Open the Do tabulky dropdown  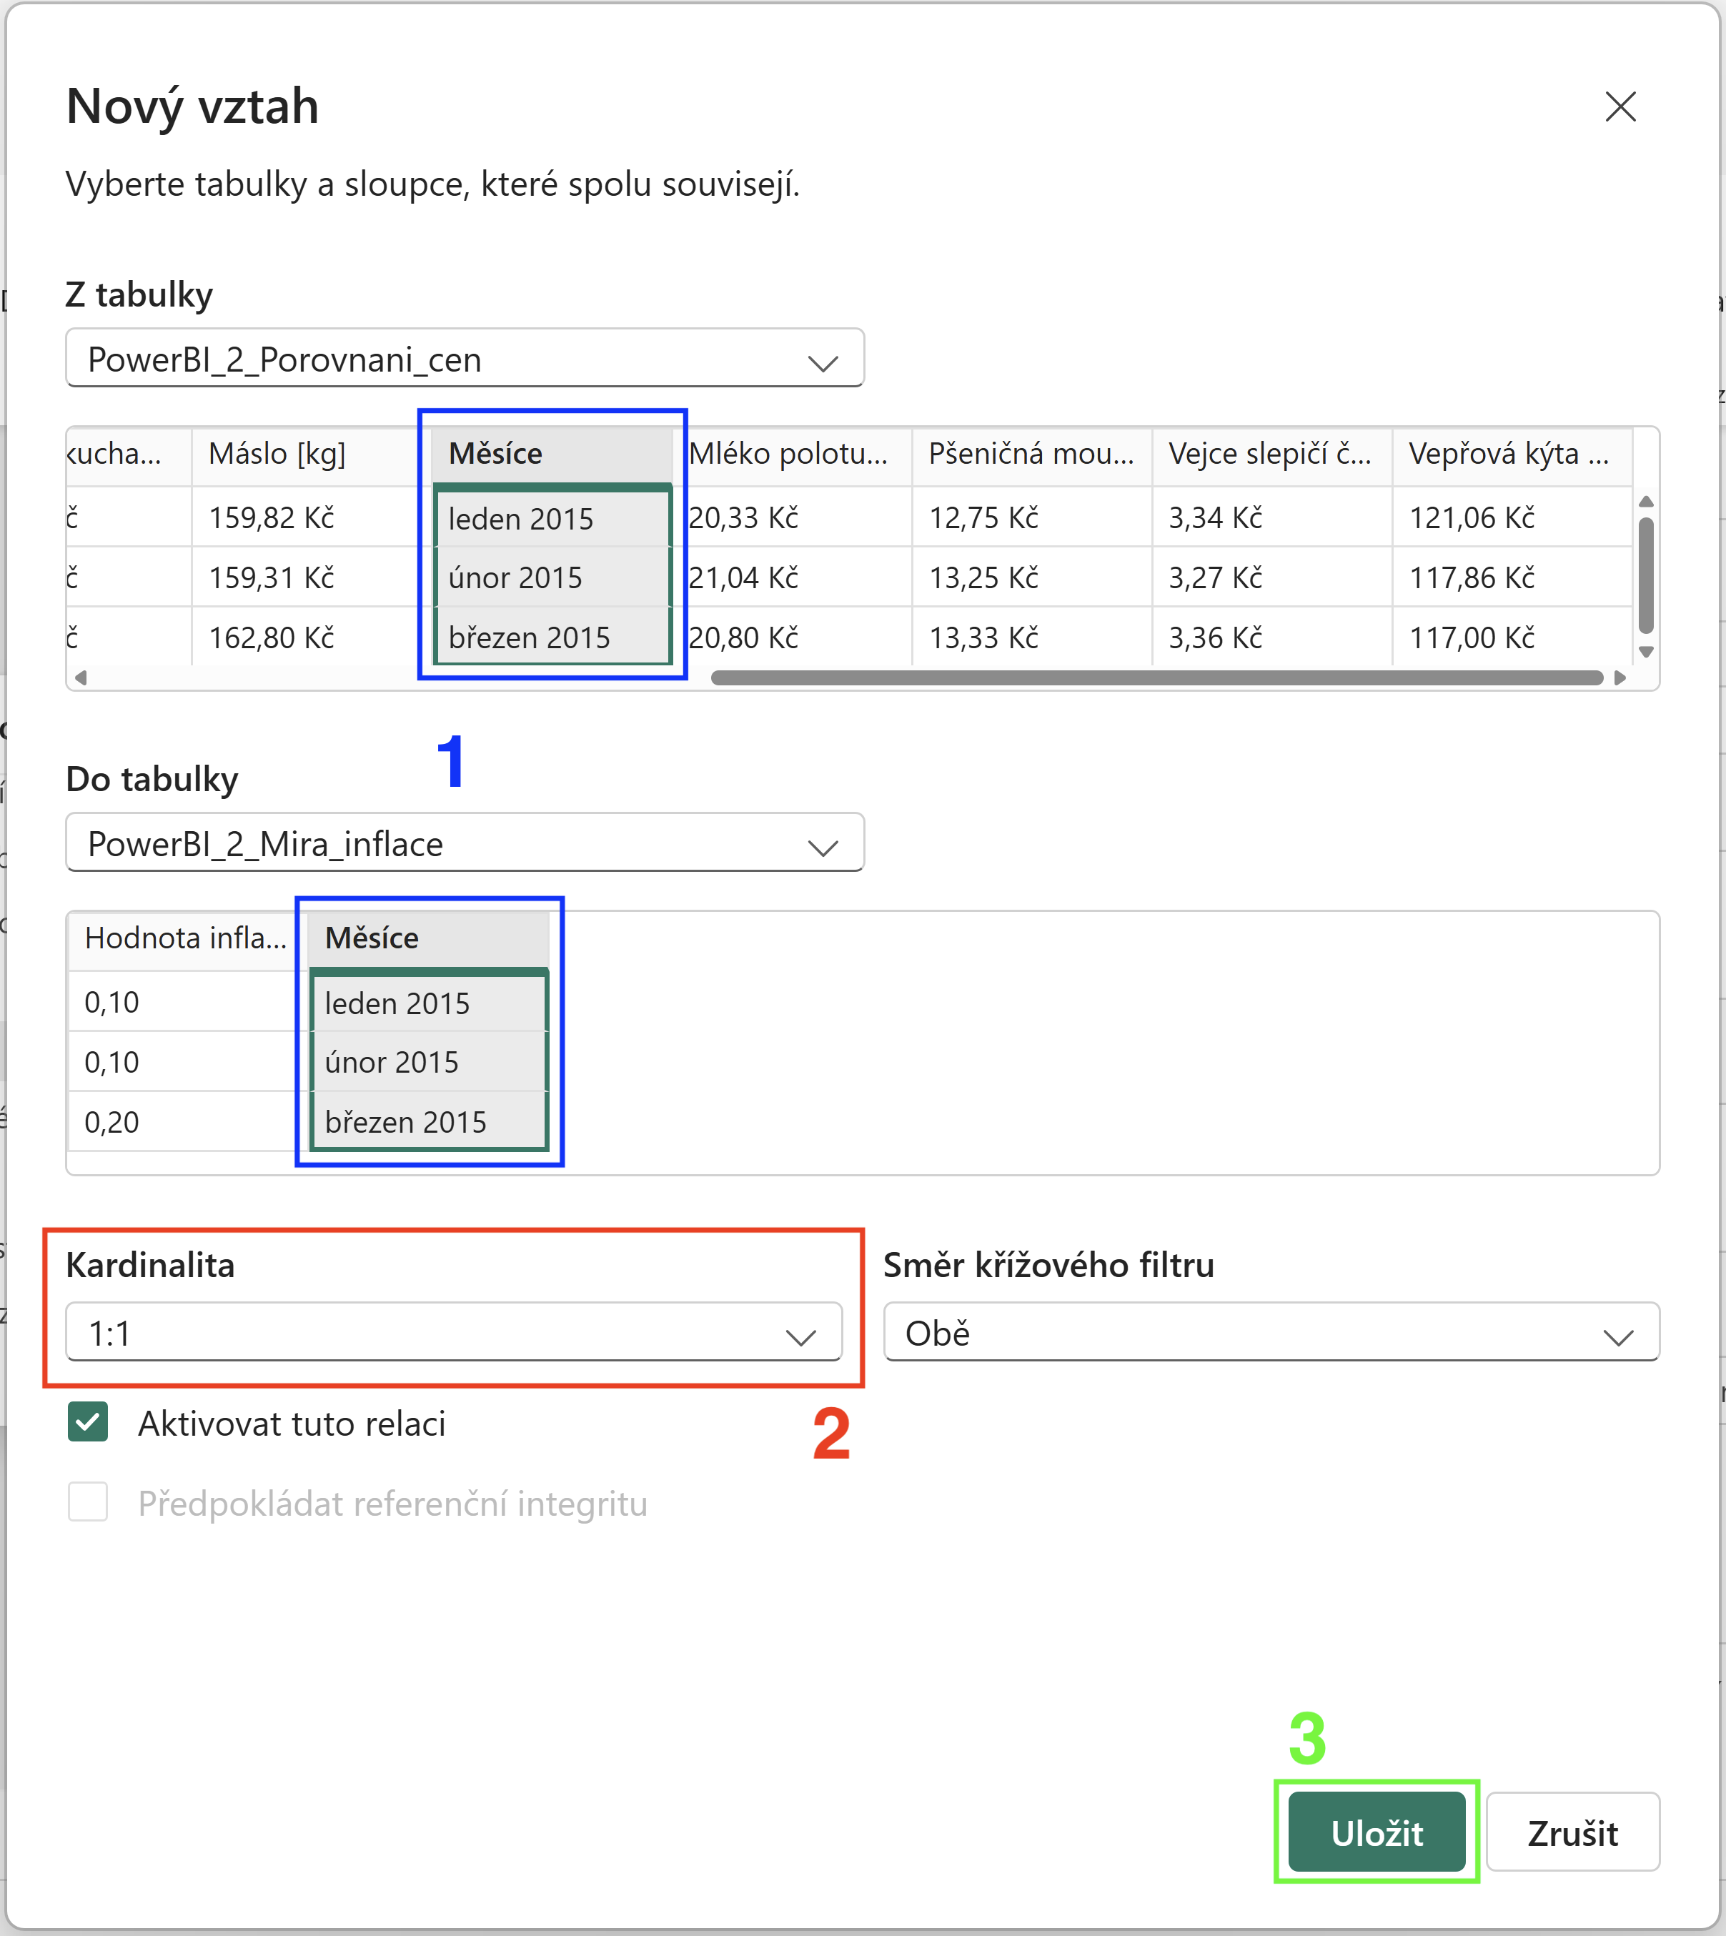pos(465,843)
